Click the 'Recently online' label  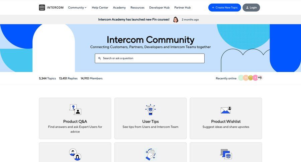point(226,78)
